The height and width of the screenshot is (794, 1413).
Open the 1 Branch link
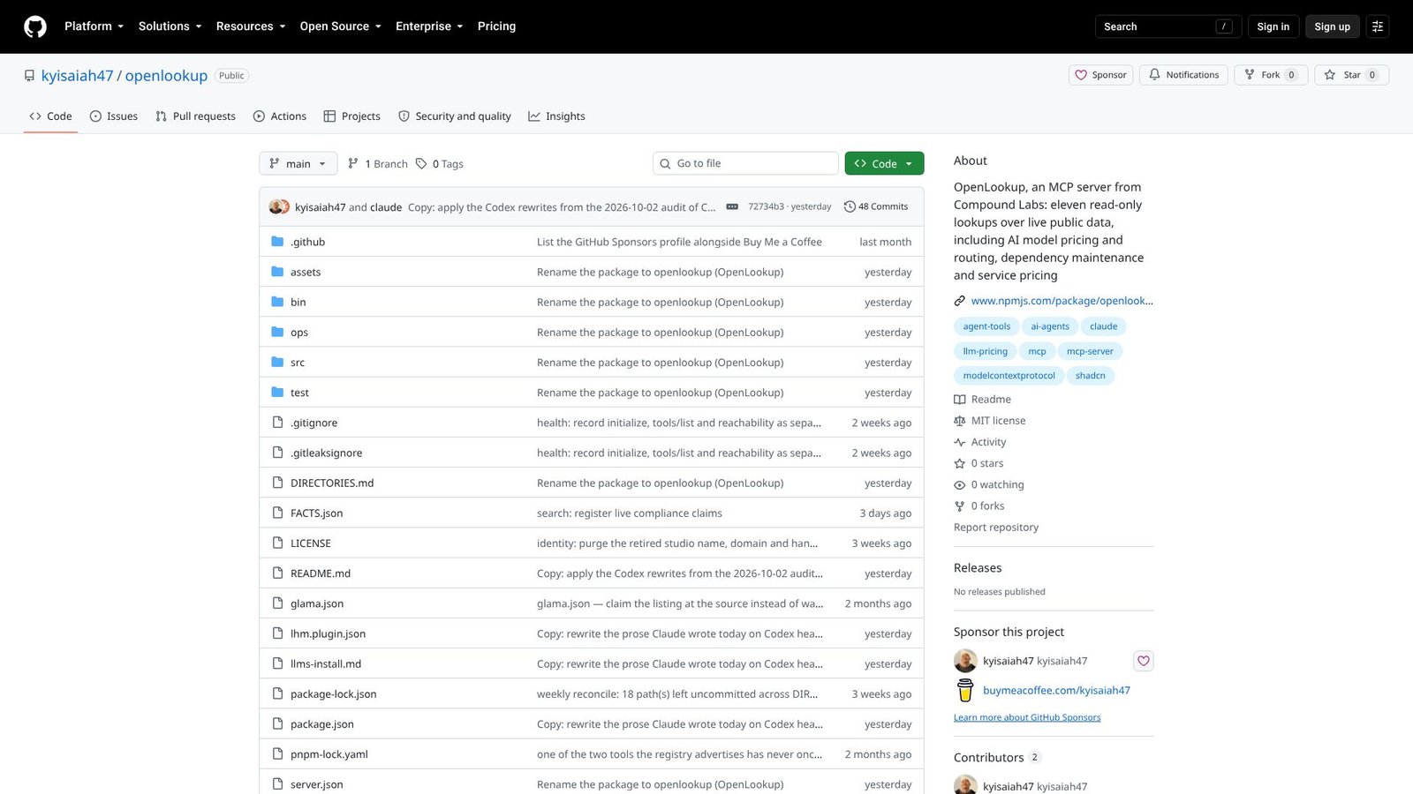[x=378, y=164]
